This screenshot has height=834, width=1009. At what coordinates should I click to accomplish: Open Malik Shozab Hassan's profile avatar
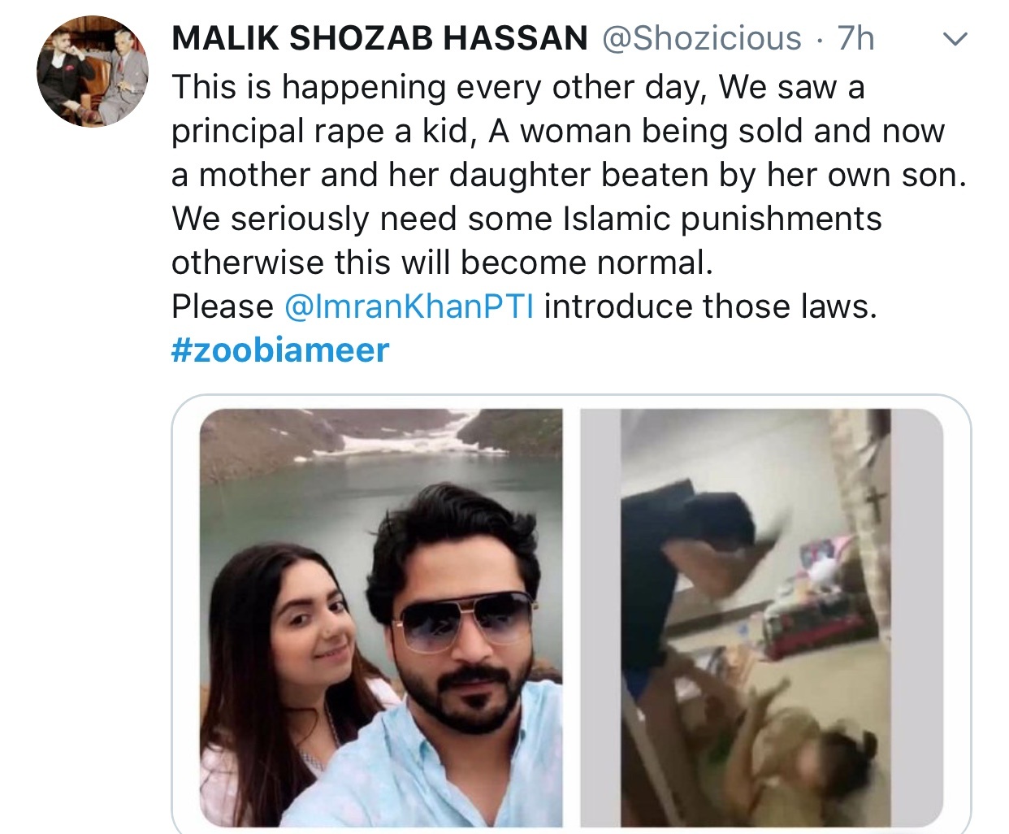point(93,72)
